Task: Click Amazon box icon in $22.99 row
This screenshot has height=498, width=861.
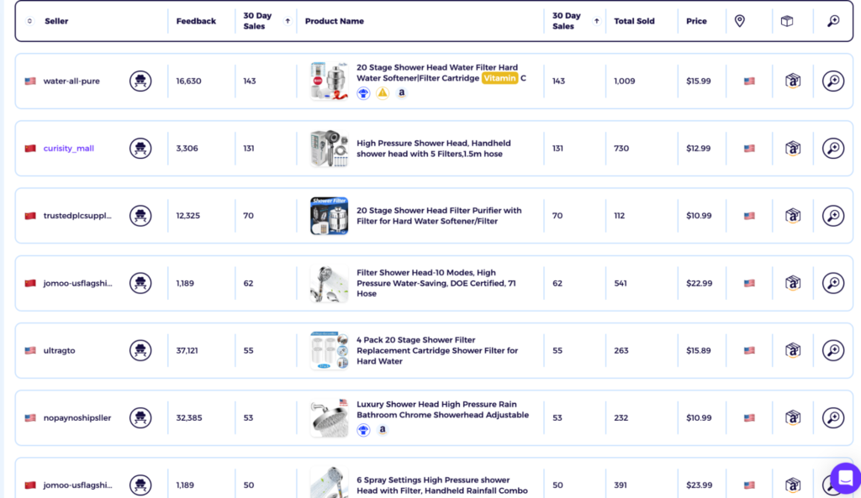Action: [792, 283]
